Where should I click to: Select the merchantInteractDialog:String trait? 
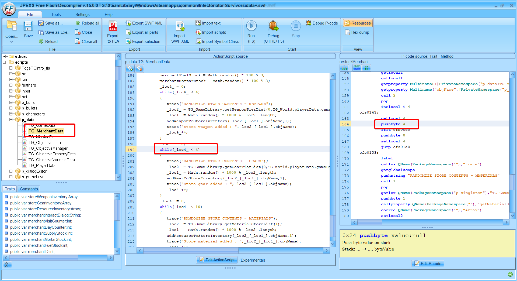click(x=46, y=215)
